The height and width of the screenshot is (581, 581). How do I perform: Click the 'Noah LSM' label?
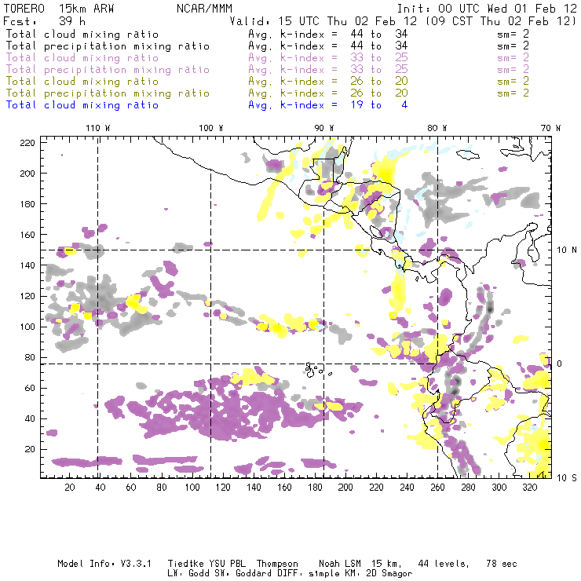coord(340,564)
